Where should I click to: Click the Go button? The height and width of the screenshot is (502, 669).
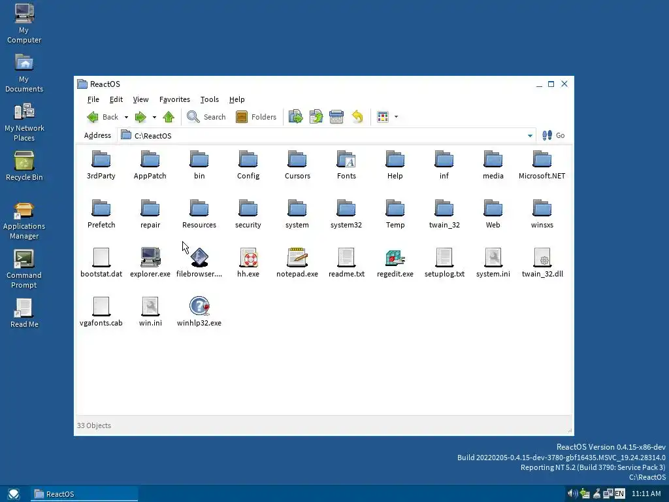click(x=553, y=135)
